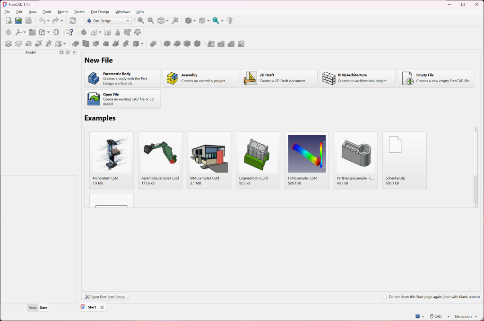
Task: Click the Boolean operation icon
Action: 153,44
